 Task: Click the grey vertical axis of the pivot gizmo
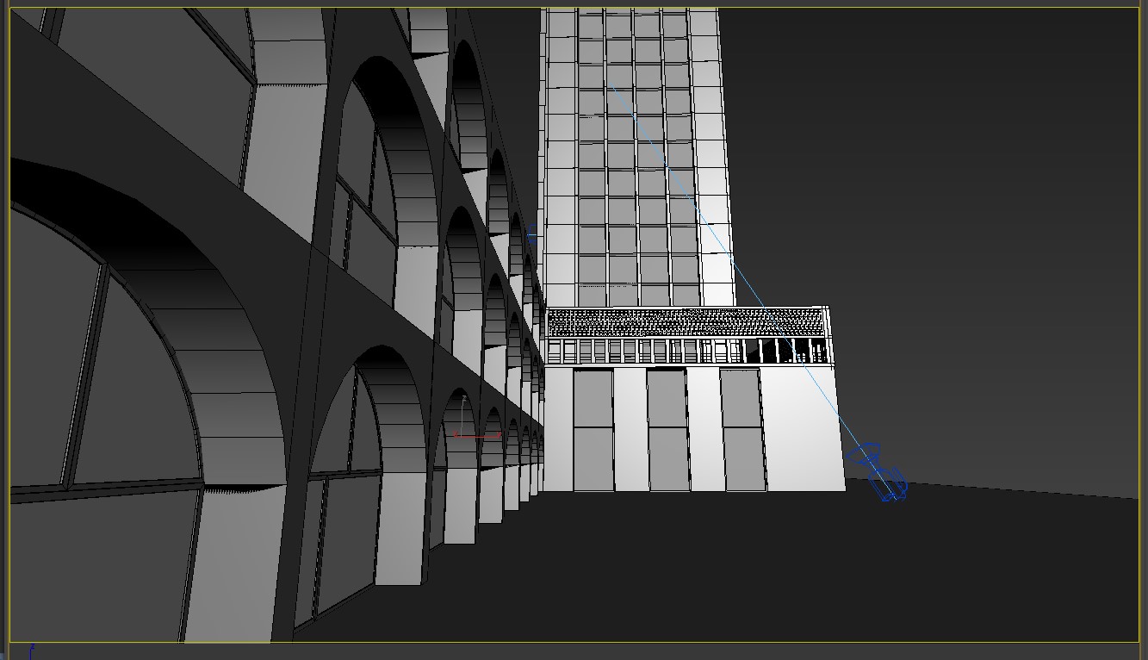pyautogui.click(x=463, y=417)
